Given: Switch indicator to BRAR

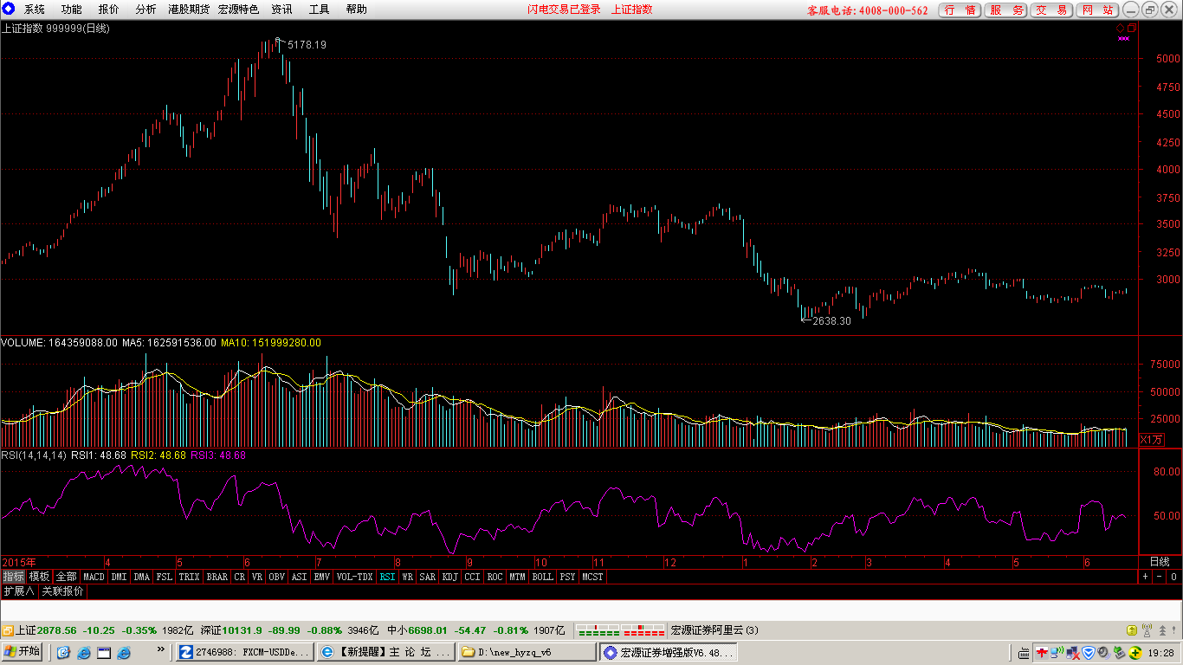Looking at the screenshot, I should tap(217, 577).
